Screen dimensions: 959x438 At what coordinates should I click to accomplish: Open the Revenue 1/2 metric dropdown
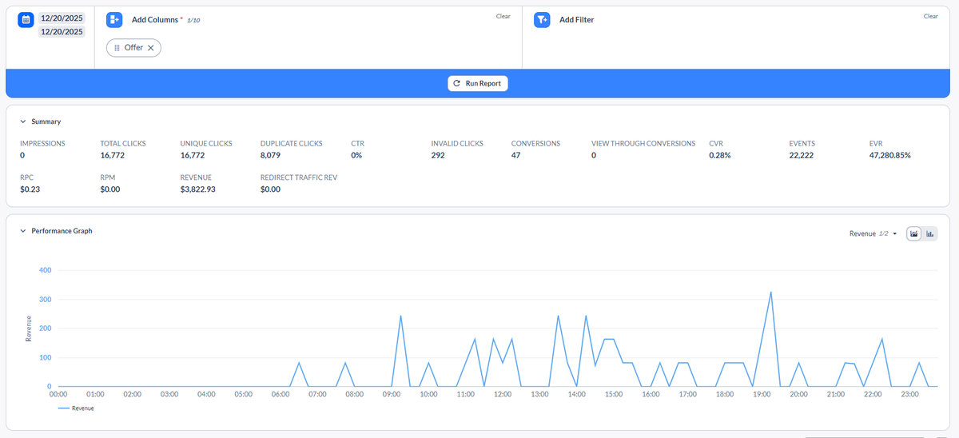click(x=873, y=233)
